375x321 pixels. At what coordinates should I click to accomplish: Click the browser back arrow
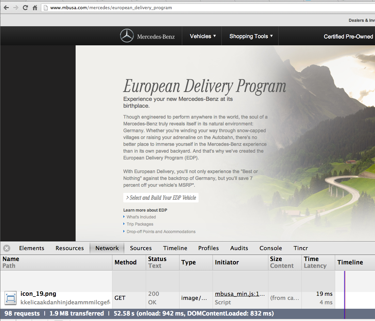(x=6, y=7)
